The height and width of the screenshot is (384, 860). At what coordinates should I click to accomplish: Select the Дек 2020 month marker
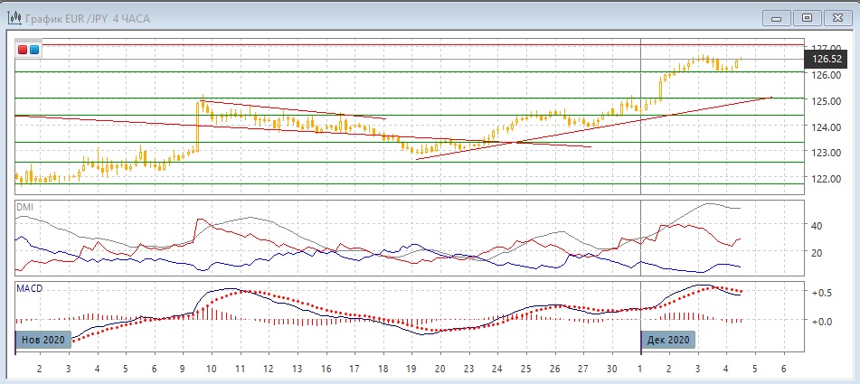point(669,340)
